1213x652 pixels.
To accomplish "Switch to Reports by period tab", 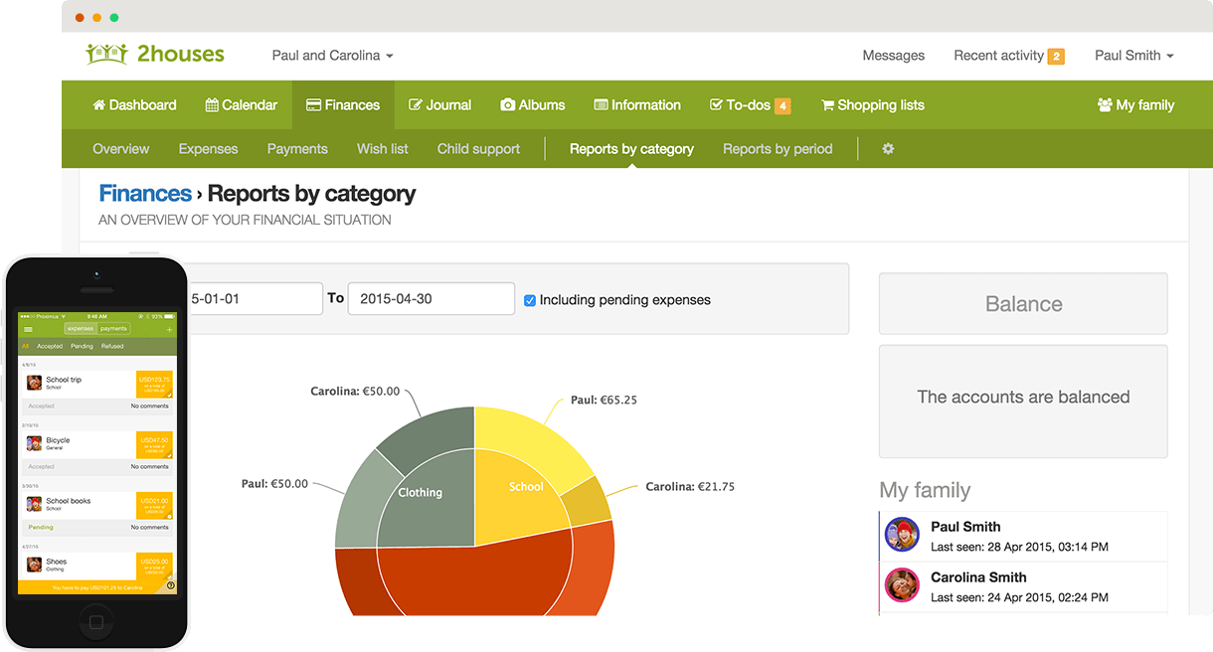I will (778, 149).
